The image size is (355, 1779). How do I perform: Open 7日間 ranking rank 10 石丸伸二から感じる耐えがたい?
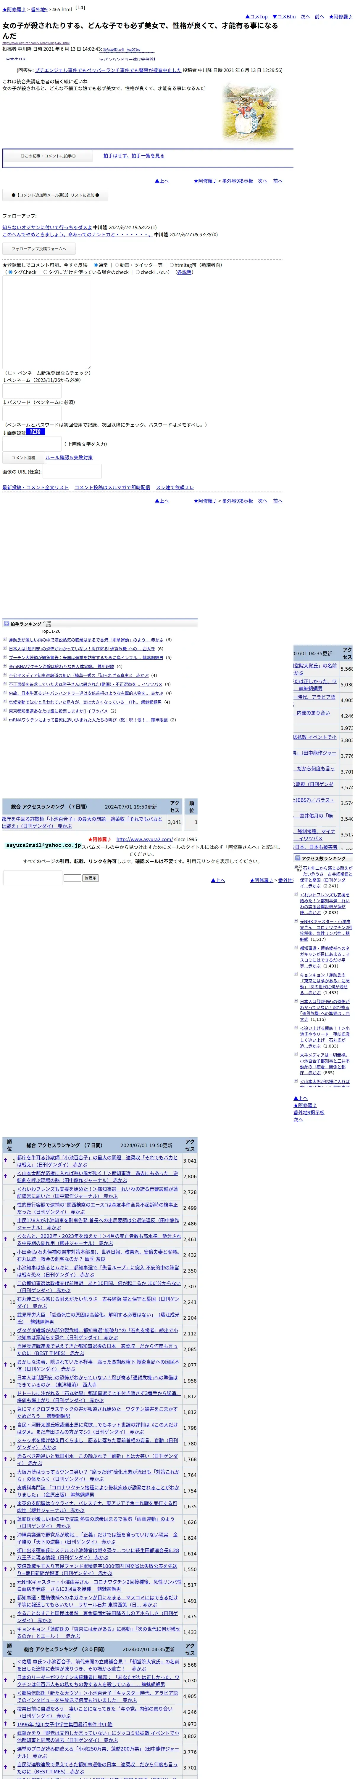[98, 1303]
